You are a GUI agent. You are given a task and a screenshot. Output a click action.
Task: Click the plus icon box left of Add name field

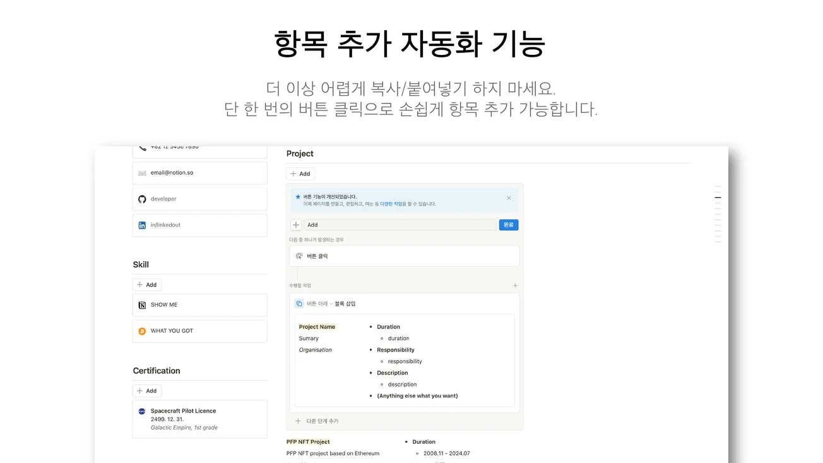click(296, 225)
